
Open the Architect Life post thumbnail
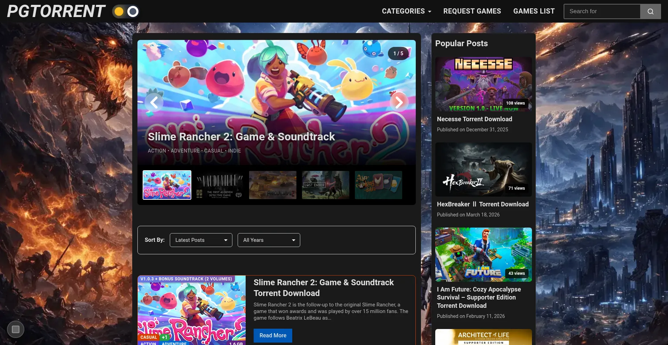[484, 337]
